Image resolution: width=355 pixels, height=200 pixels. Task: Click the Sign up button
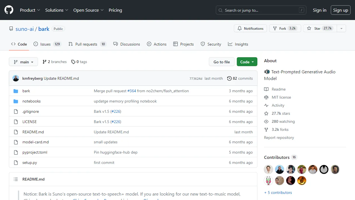pos(341,10)
